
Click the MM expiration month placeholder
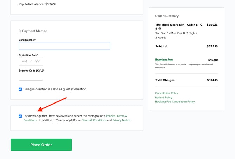pos(24,61)
